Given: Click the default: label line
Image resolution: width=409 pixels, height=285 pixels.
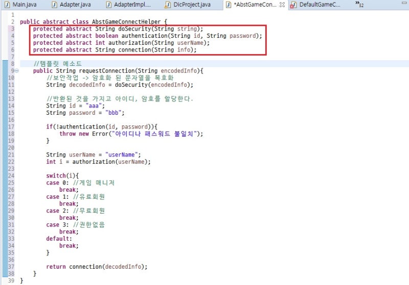Looking at the screenshot, I should point(59,239).
